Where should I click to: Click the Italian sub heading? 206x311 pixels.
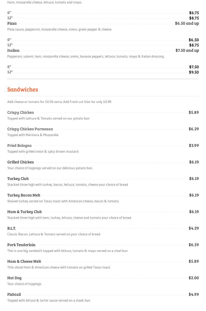click(x=13, y=50)
